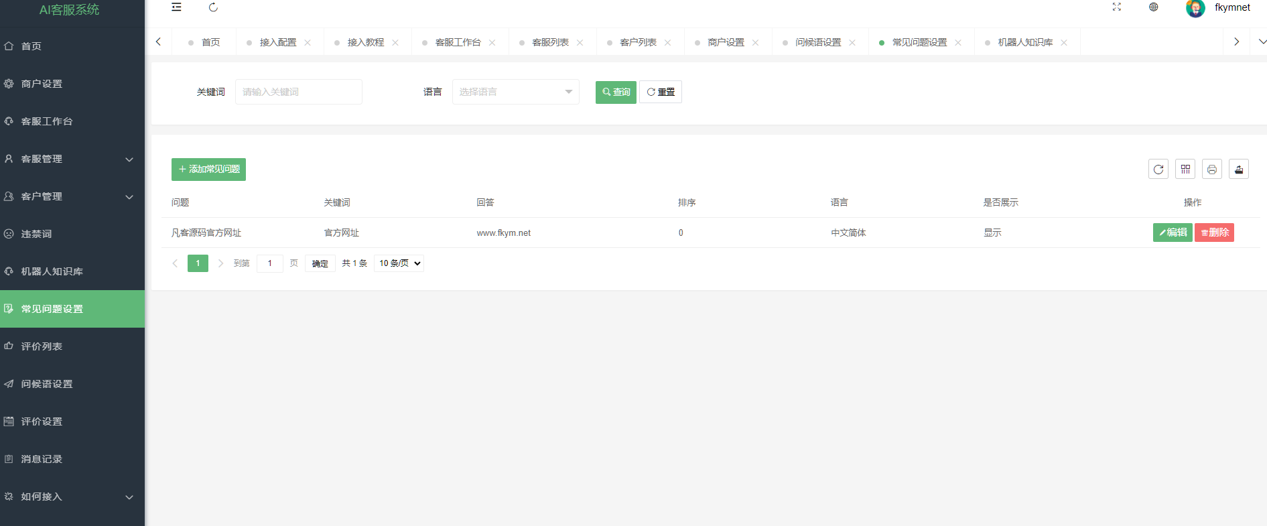This screenshot has width=1267, height=526.
Task: Click the 中文简体 language cell
Action: point(848,233)
